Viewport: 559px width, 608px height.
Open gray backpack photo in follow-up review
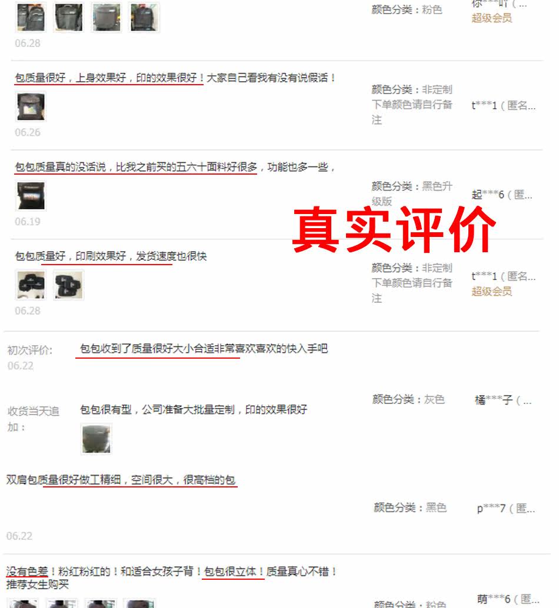96,439
